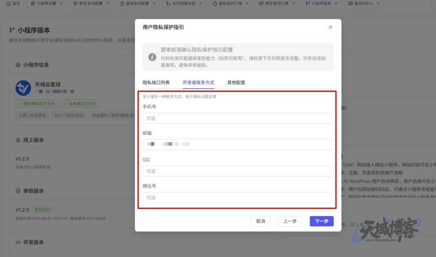Open the 首页 tab in the top bar
This screenshot has height=257, width=436.
point(13,3)
